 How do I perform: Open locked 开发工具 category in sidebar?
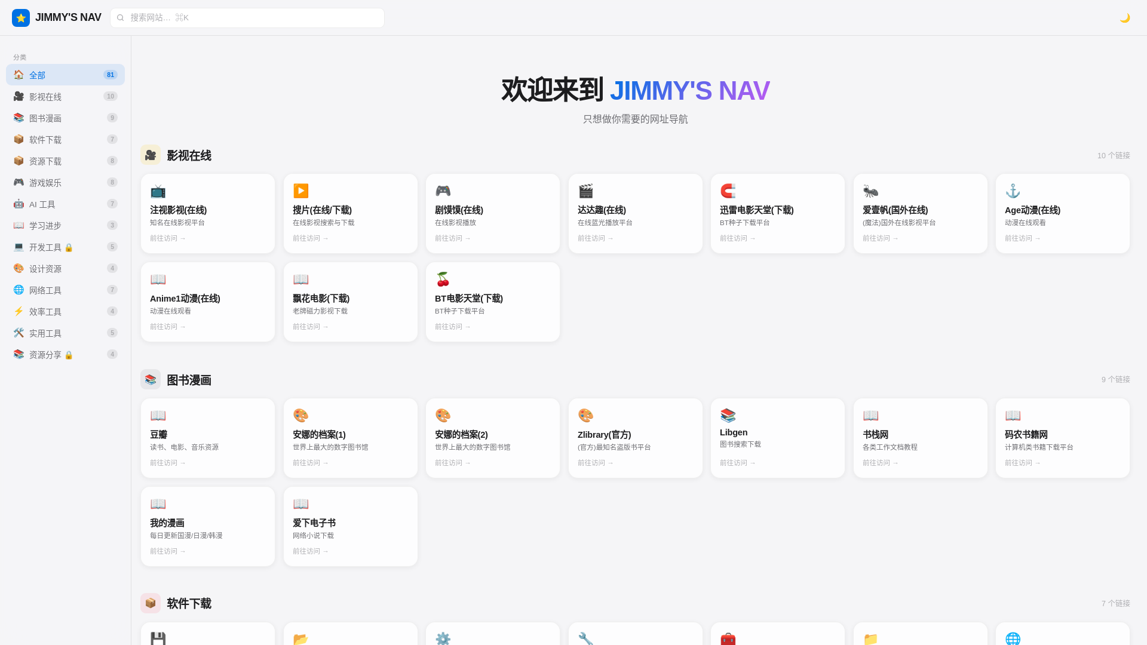pyautogui.click(x=66, y=247)
